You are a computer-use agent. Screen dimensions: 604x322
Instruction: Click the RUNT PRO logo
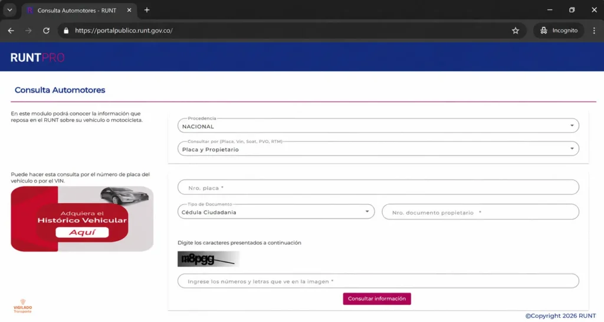click(37, 58)
